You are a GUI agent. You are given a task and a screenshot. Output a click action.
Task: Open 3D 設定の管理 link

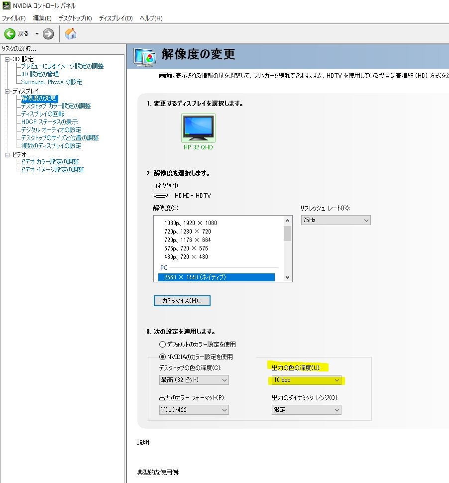pos(40,74)
